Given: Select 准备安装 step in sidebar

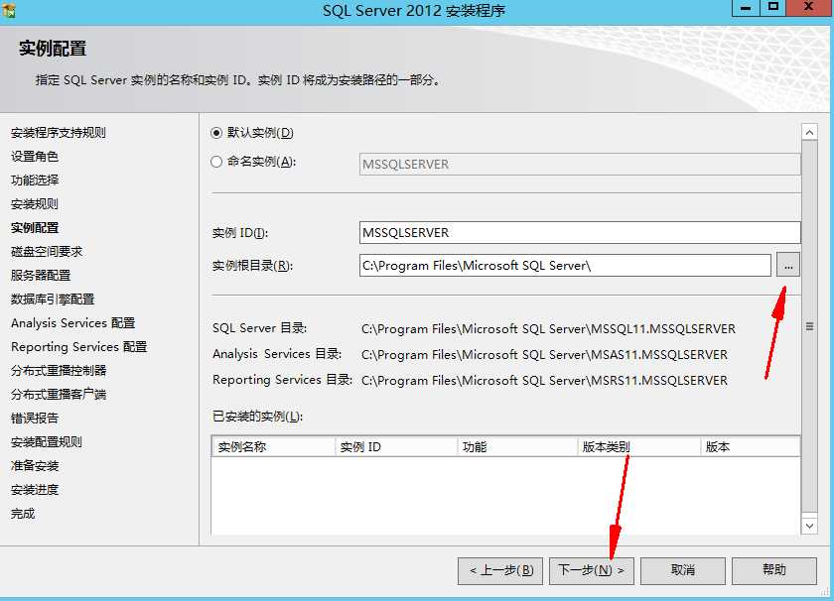Looking at the screenshot, I should tap(35, 466).
